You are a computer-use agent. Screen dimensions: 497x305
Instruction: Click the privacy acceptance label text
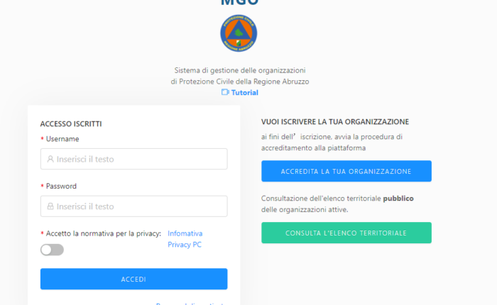pos(104,233)
